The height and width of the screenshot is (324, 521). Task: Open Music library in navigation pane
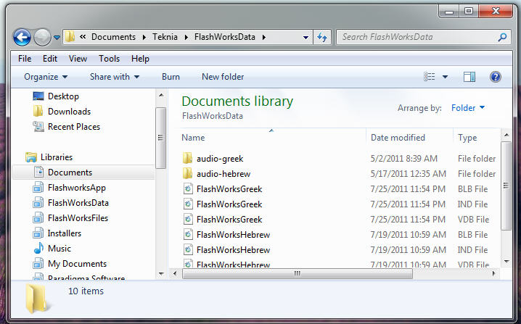[x=59, y=249]
